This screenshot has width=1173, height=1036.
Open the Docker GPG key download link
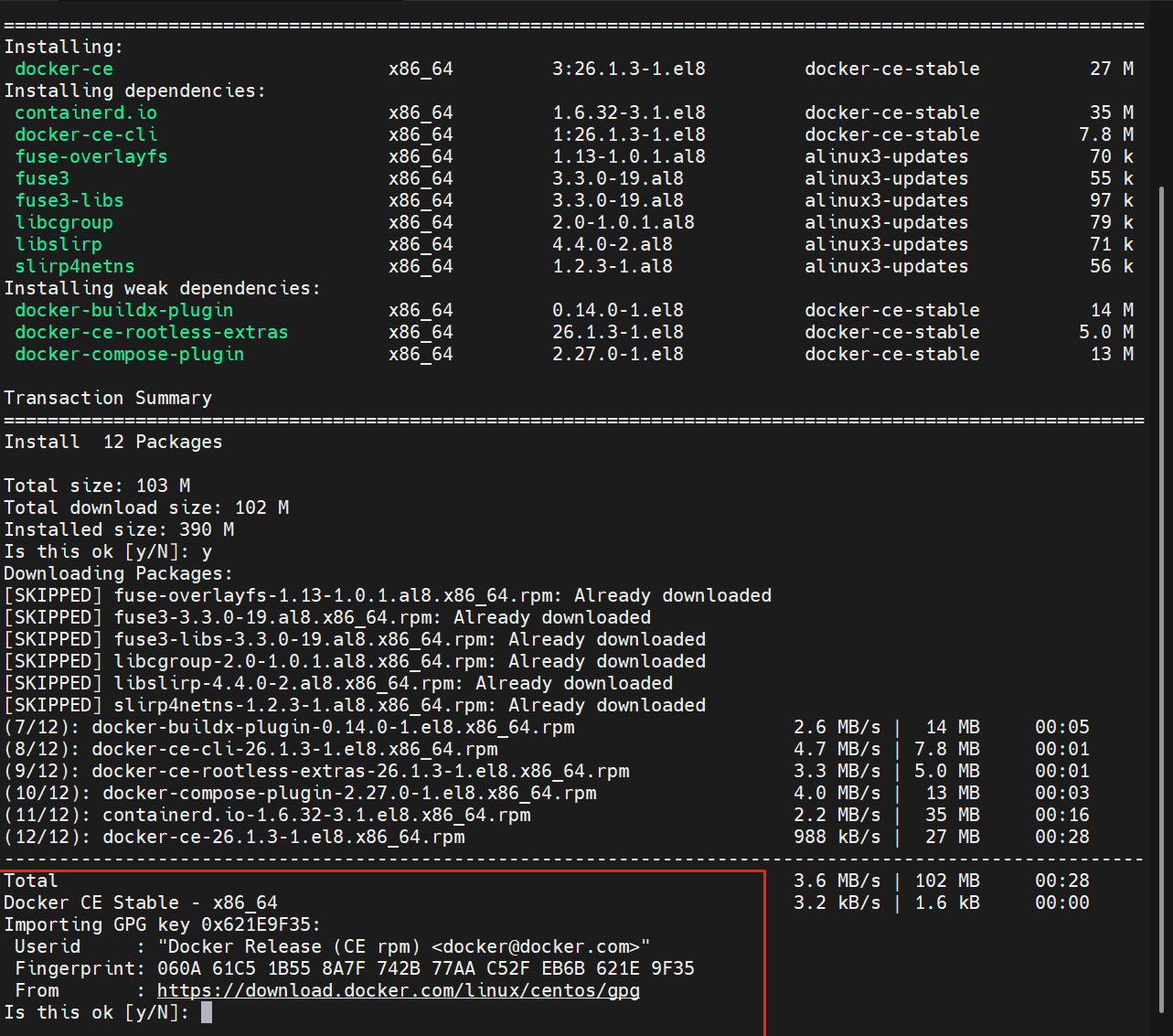pyautogui.click(x=398, y=990)
